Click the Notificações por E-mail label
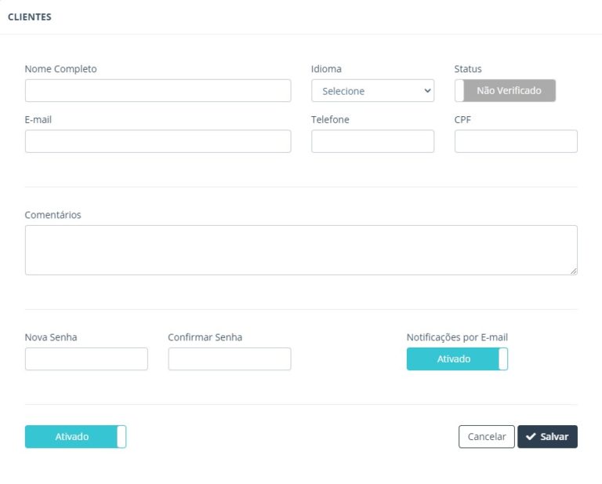Image resolution: width=602 pixels, height=484 pixels. click(x=457, y=337)
